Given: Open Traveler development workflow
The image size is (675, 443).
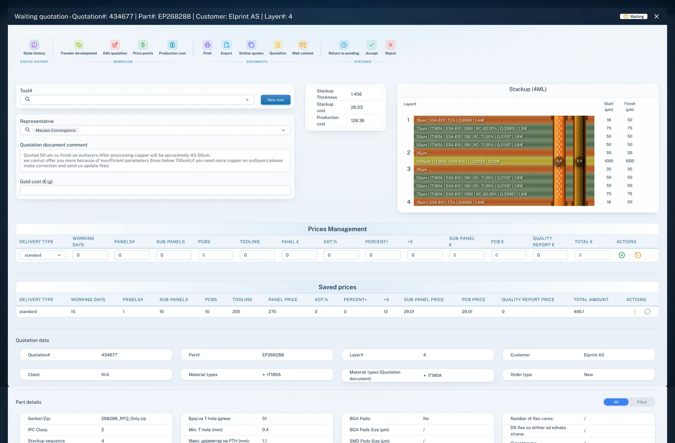Looking at the screenshot, I should tap(79, 45).
